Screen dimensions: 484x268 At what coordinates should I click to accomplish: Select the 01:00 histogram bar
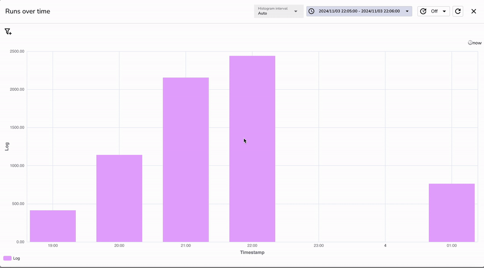pos(451,213)
